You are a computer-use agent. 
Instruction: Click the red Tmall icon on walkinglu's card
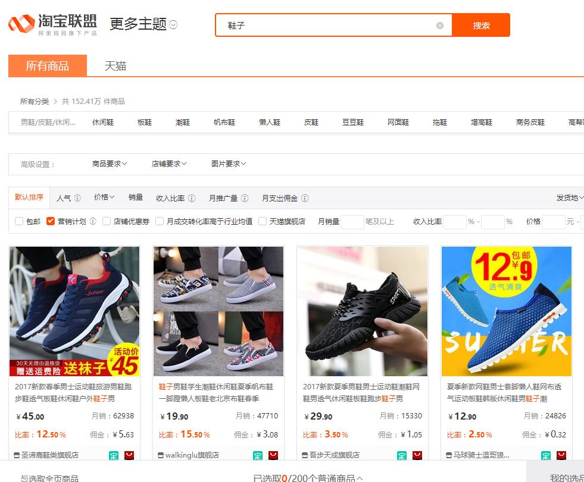273,454
